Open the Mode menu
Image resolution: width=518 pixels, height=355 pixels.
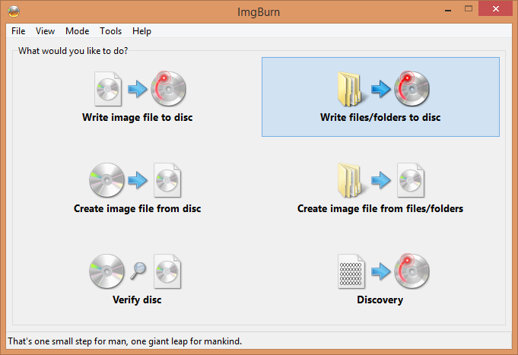78,31
